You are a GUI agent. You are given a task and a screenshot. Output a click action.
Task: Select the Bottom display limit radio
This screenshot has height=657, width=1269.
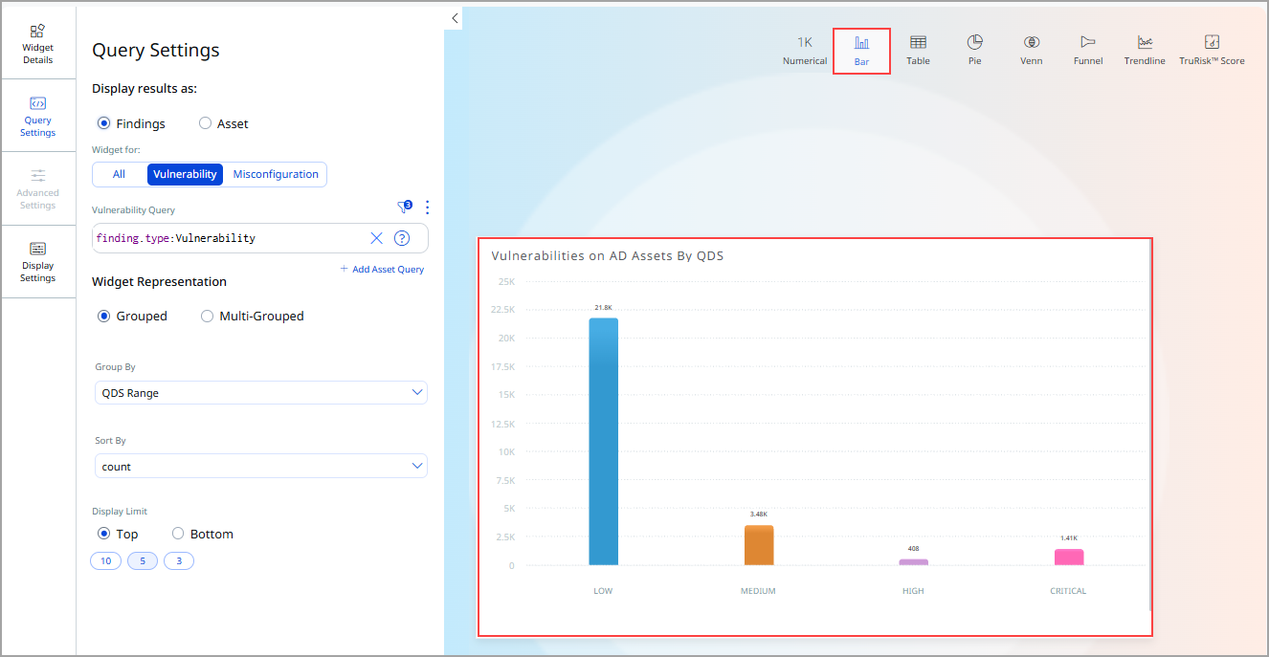pyautogui.click(x=178, y=534)
